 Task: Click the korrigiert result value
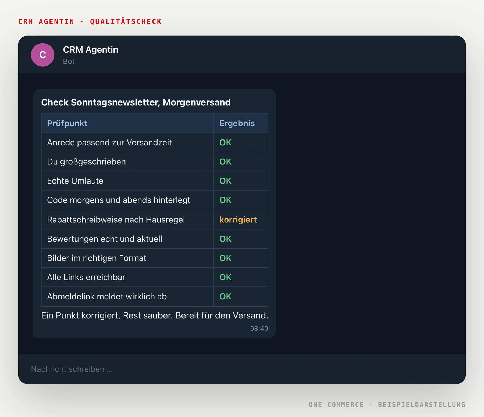pyautogui.click(x=238, y=220)
